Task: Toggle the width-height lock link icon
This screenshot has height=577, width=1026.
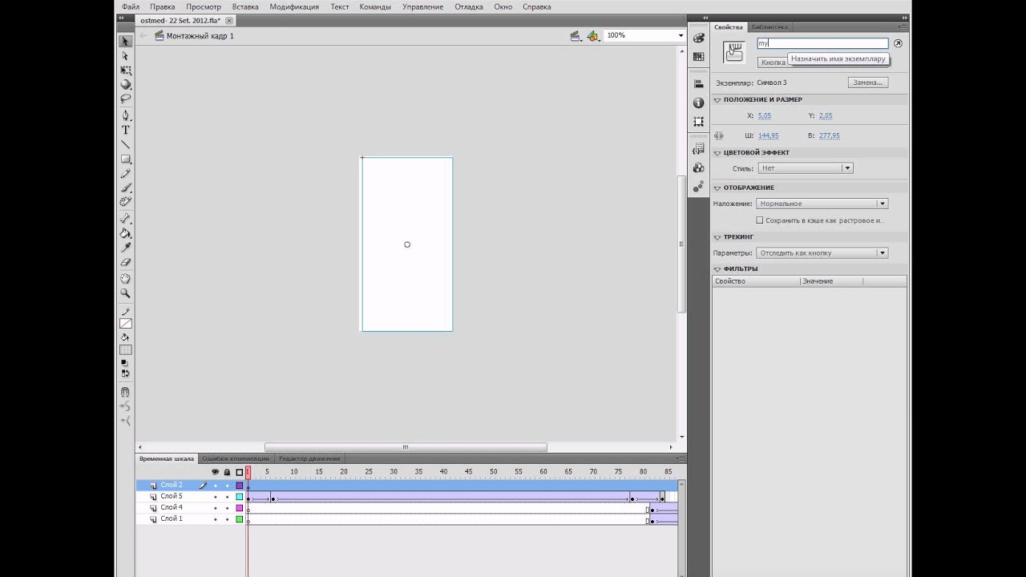Action: [x=718, y=136]
